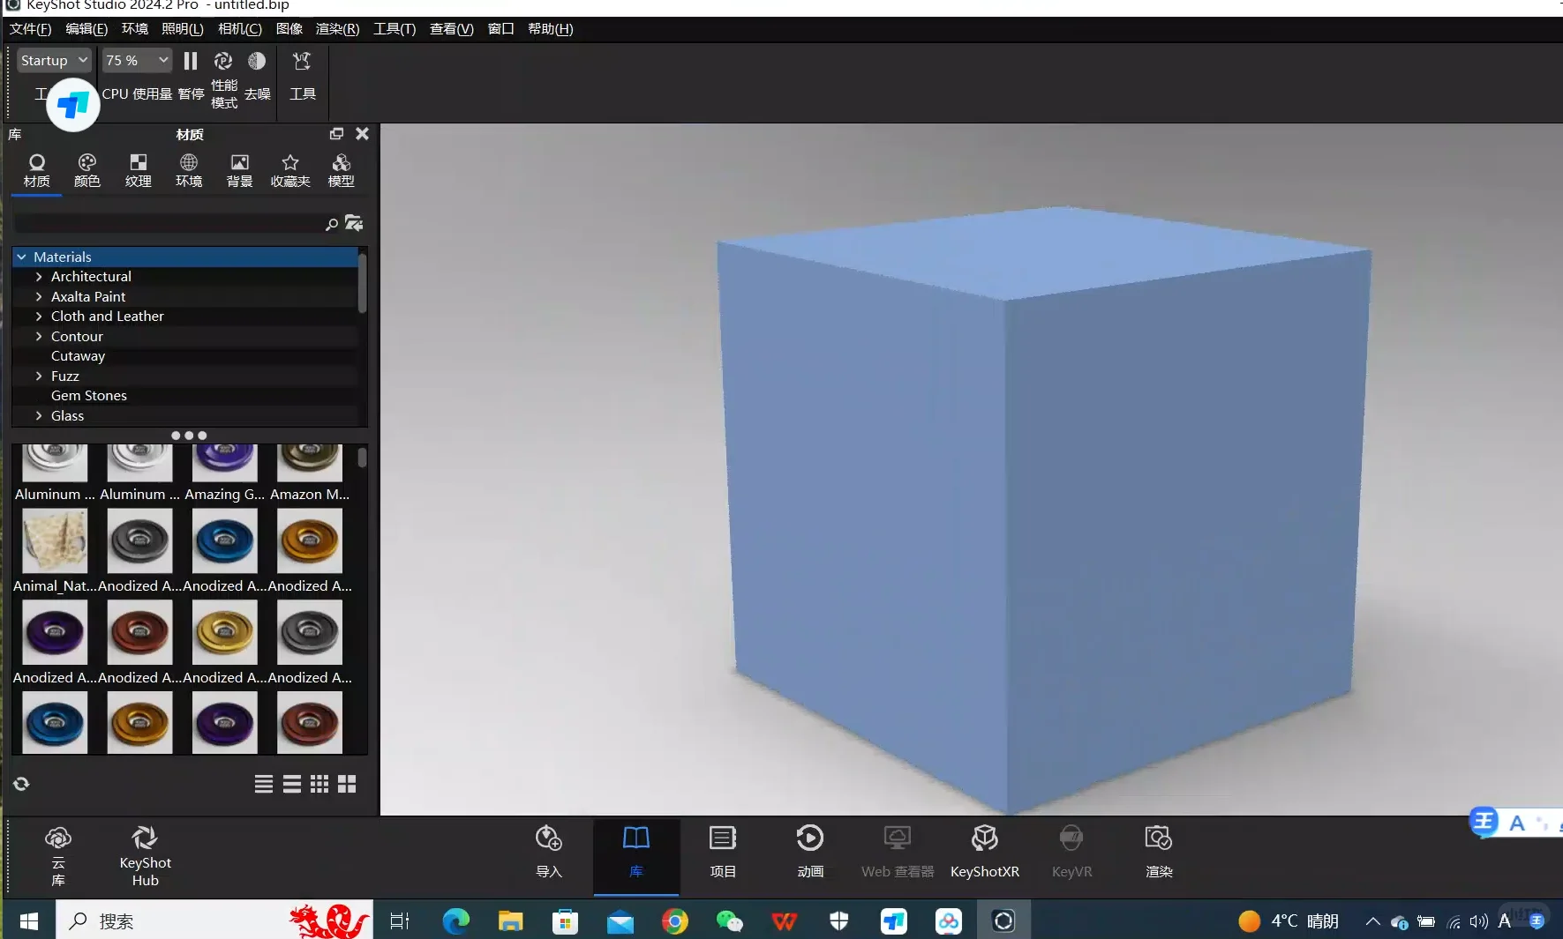
Task: Open the 75 % CPU usage dropdown
Action: [x=136, y=60]
